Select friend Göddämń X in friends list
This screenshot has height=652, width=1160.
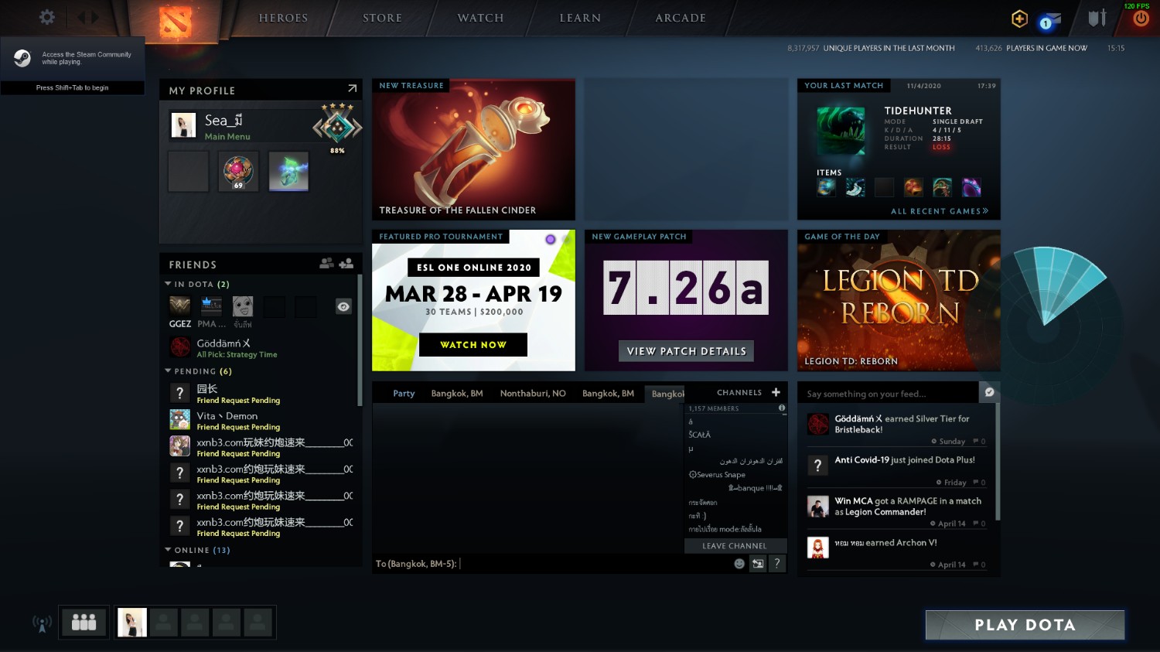(261, 347)
